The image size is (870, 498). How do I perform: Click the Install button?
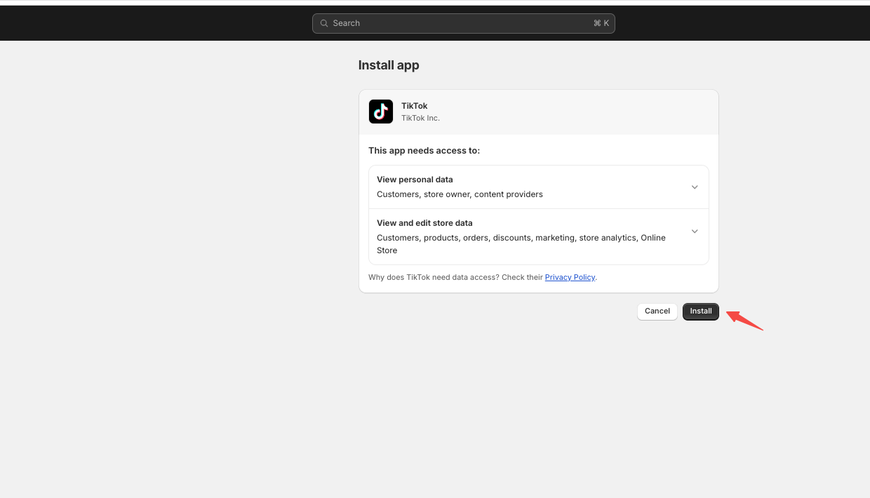click(x=700, y=311)
